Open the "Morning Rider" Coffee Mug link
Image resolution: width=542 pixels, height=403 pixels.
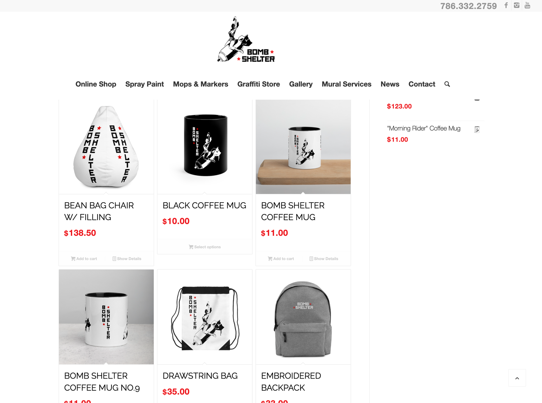424,128
